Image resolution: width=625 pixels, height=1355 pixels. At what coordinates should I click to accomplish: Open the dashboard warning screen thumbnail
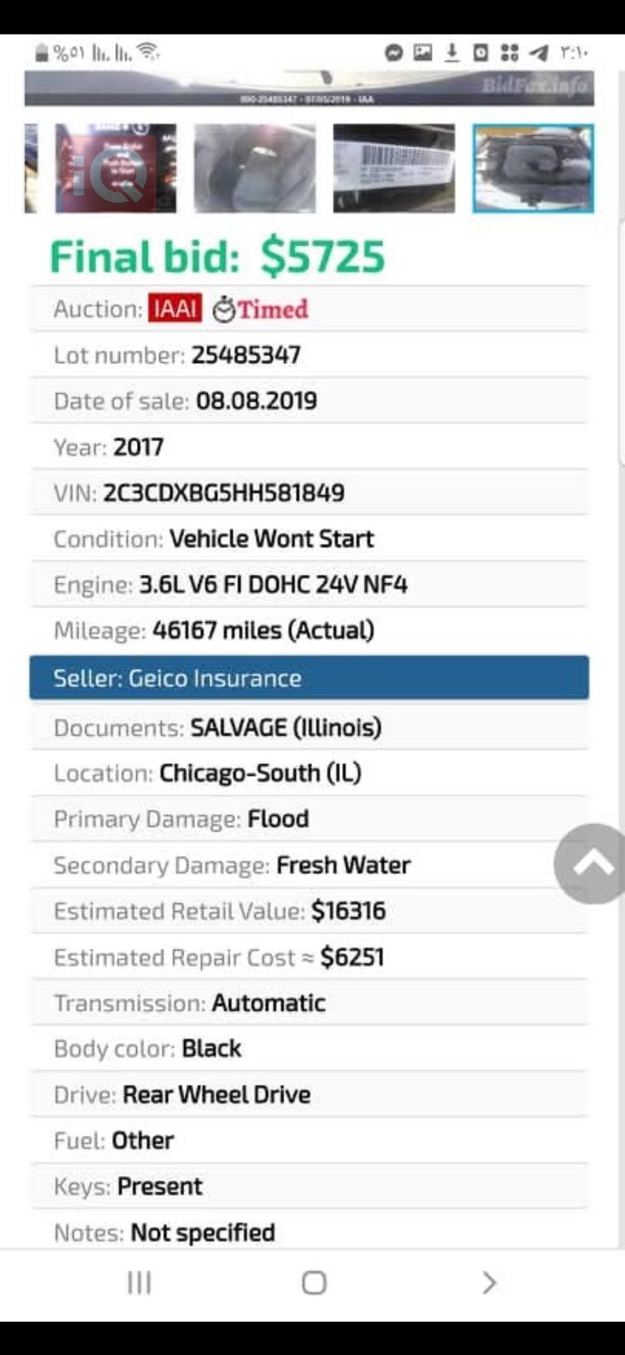click(x=116, y=168)
